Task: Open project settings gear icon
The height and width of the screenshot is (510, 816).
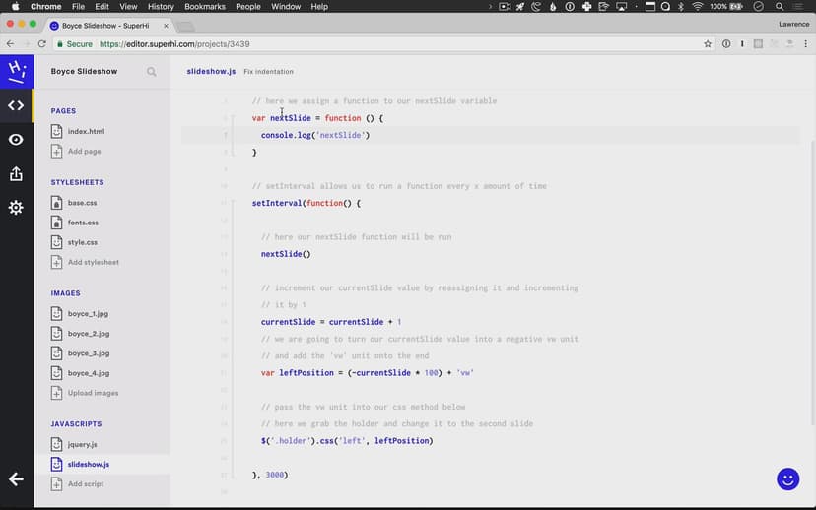Action: pyautogui.click(x=16, y=208)
